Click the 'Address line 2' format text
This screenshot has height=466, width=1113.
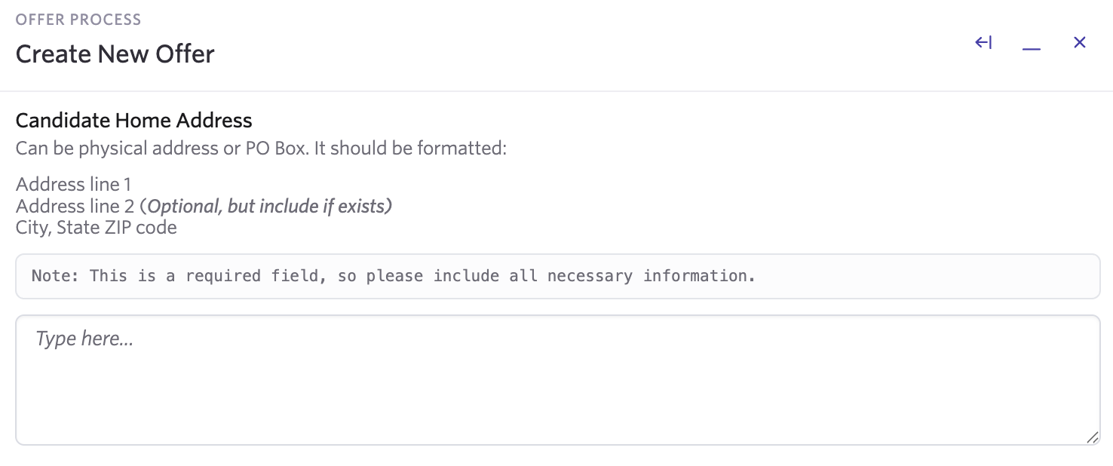[x=75, y=206]
